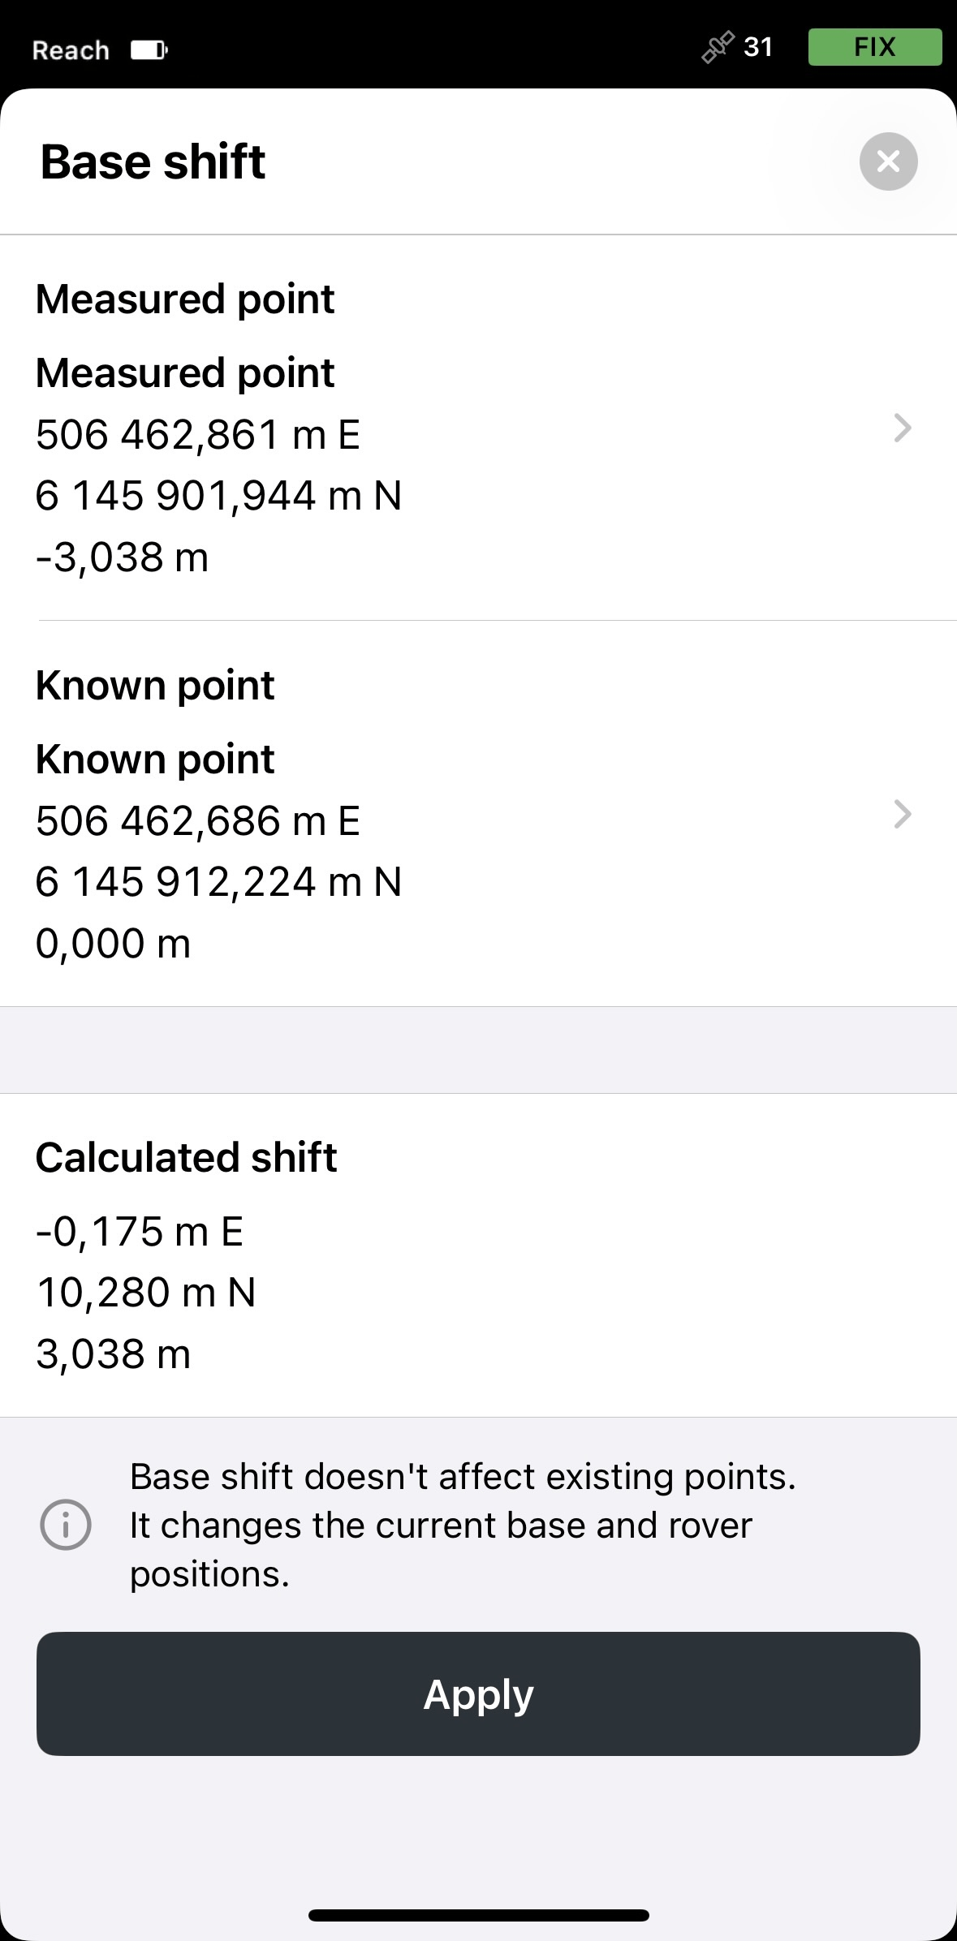Tap the Calculated shift heading
957x1941 pixels.
pos(186,1157)
